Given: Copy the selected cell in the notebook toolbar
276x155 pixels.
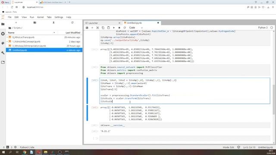Looking at the screenshot, I should [x=103, y=28].
